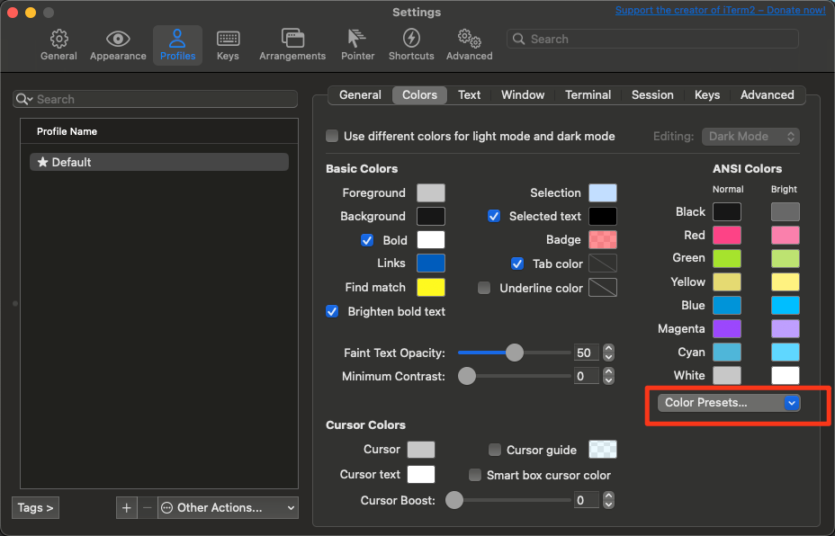Switch to the Text tab
Viewport: 835px width, 536px height.
pos(469,95)
